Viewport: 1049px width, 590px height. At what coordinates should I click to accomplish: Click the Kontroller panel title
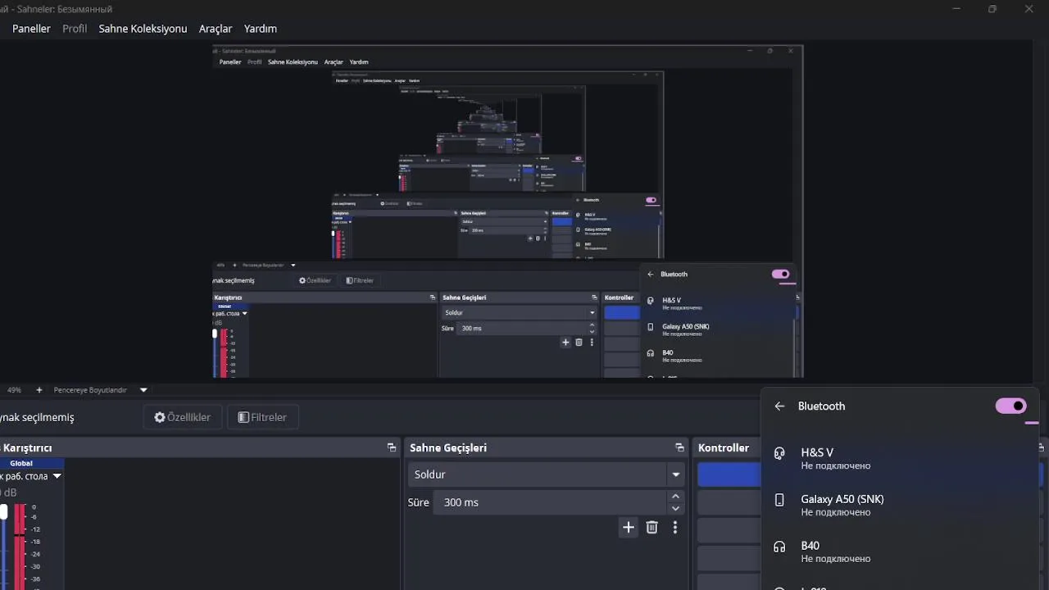(724, 448)
